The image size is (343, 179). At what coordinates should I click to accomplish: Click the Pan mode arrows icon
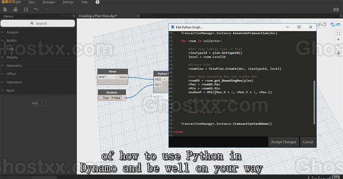point(338,53)
